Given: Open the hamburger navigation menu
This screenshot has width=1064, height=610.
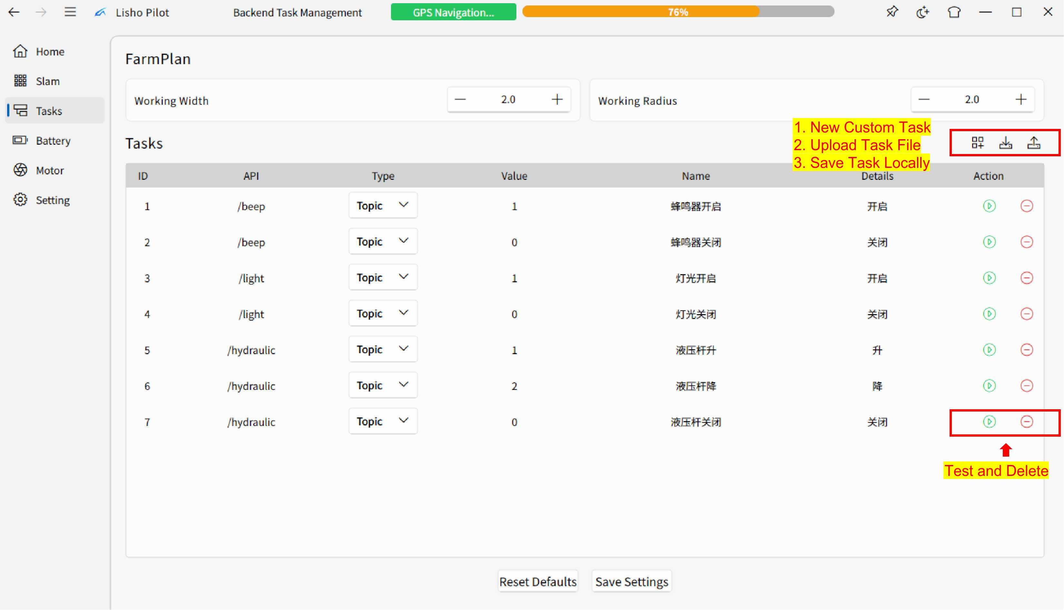Looking at the screenshot, I should pyautogui.click(x=70, y=12).
